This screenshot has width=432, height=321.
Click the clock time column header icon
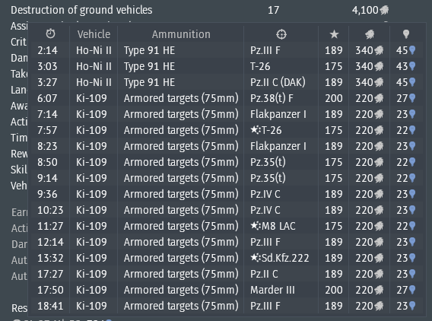[x=50, y=34]
